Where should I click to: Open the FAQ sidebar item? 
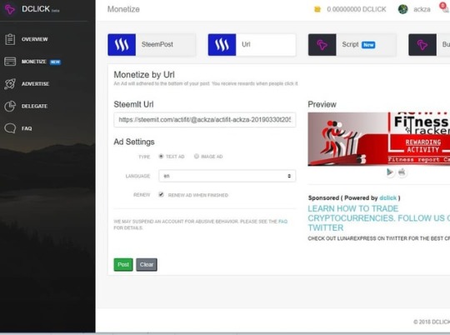(x=27, y=128)
